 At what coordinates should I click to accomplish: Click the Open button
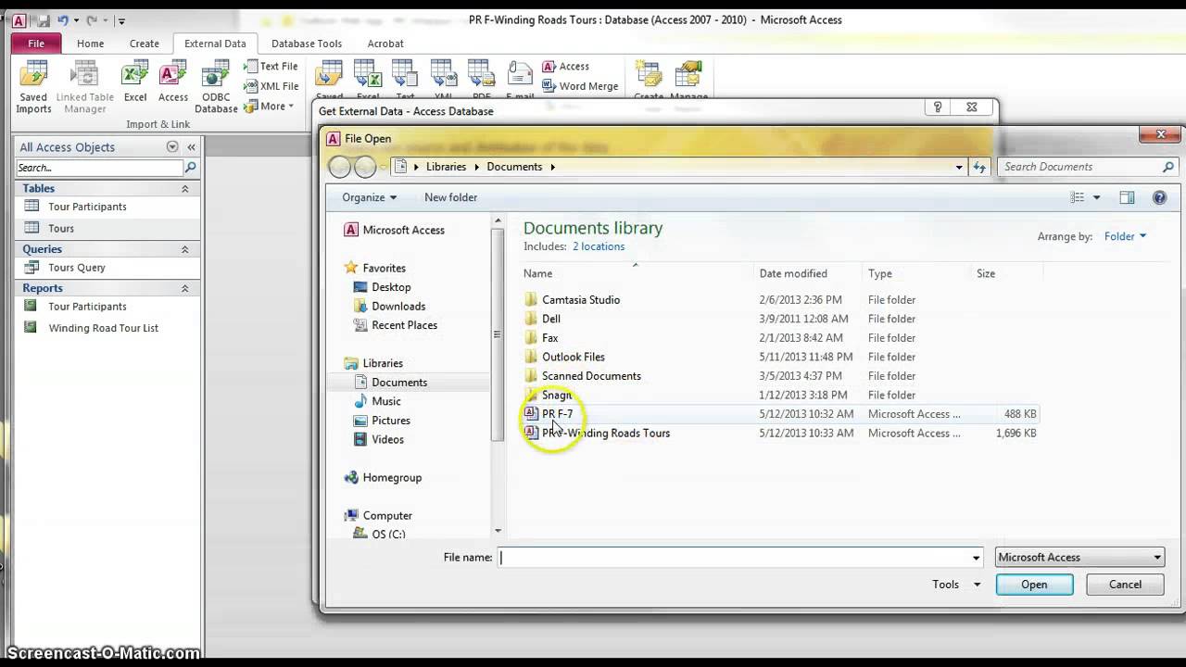(1034, 585)
